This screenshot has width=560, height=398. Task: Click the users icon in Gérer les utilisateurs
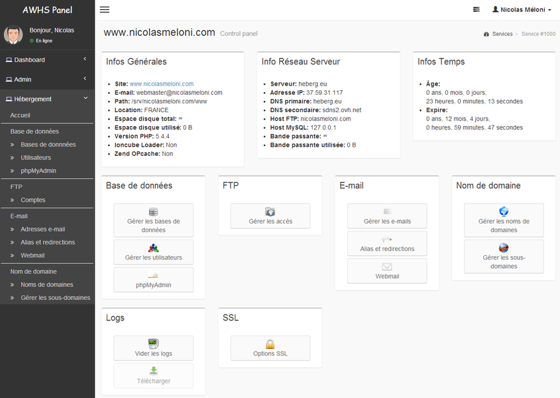[154, 248]
